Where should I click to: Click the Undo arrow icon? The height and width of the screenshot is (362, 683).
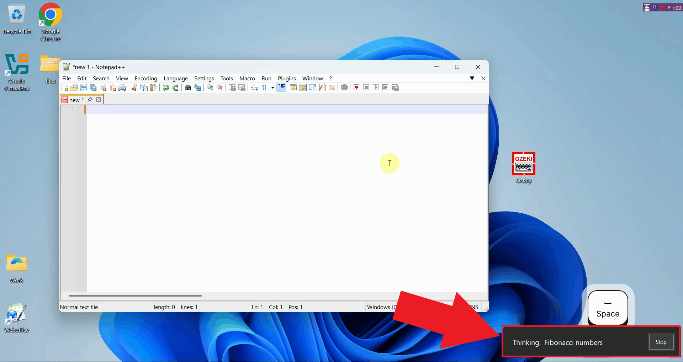point(166,88)
